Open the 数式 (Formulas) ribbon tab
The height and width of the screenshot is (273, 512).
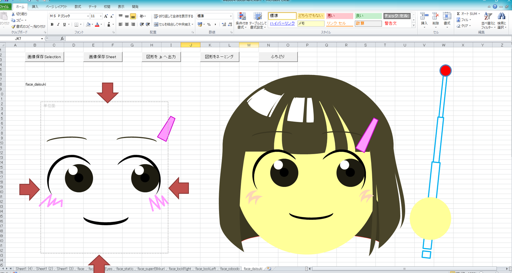pyautogui.click(x=78, y=6)
